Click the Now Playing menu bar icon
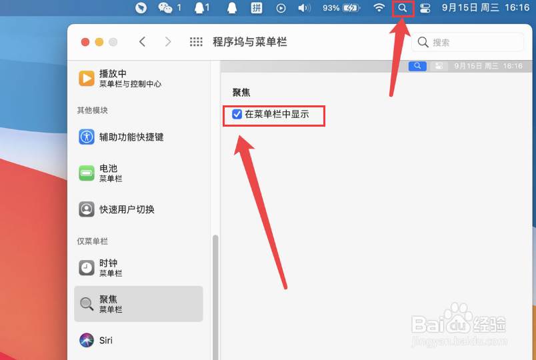 (x=281, y=8)
